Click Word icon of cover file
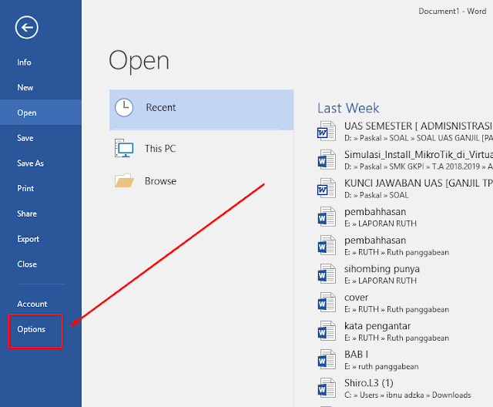The image size is (493, 407). click(327, 303)
